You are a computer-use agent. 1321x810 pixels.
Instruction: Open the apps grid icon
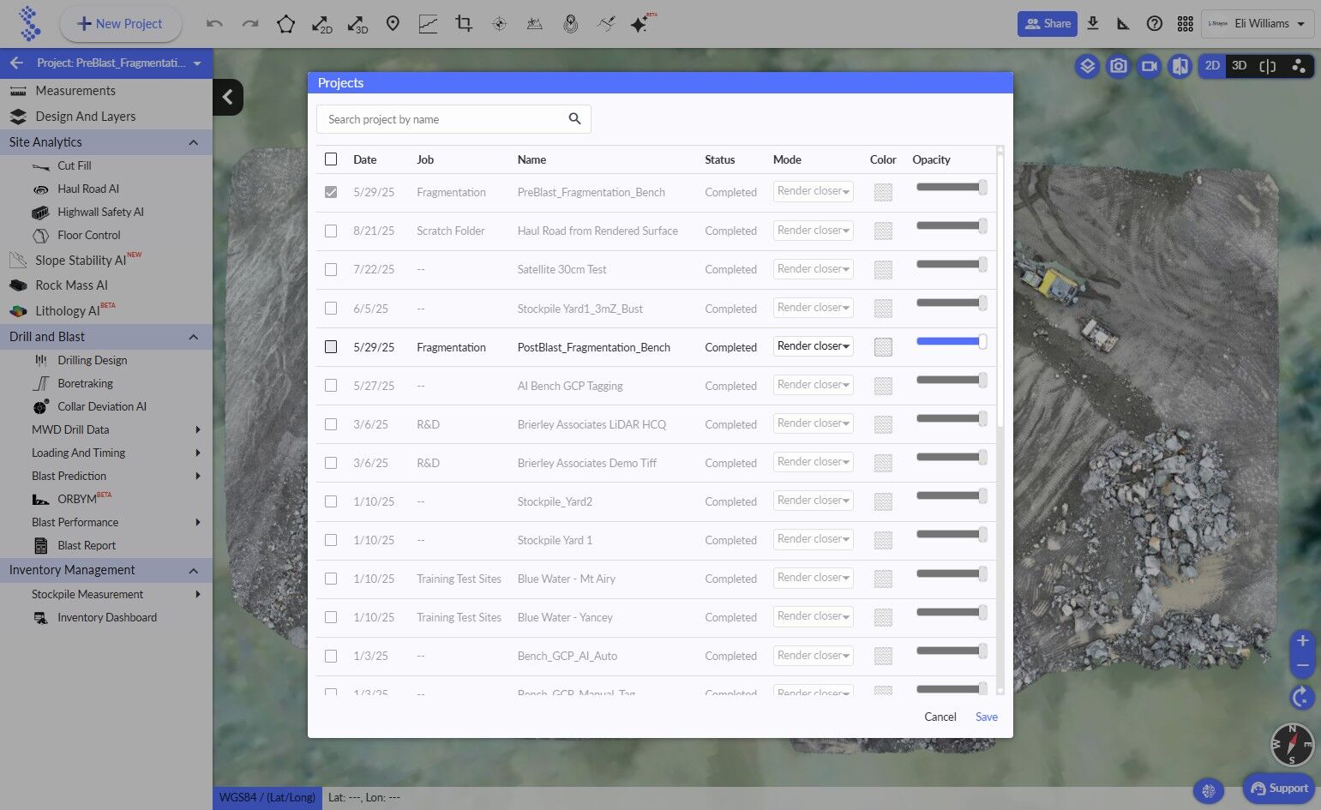click(1185, 24)
